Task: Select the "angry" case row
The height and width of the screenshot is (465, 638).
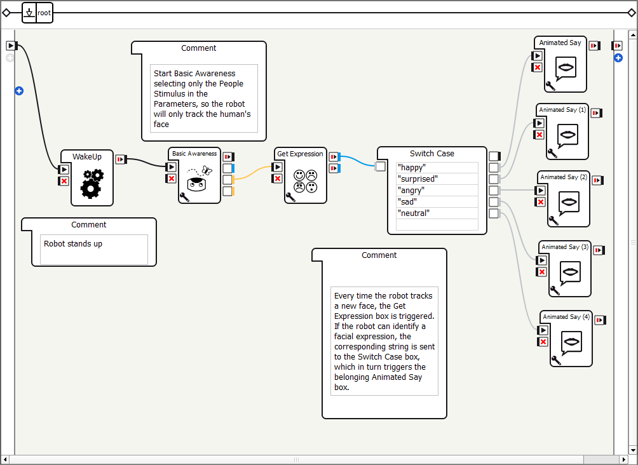Action: (437, 191)
